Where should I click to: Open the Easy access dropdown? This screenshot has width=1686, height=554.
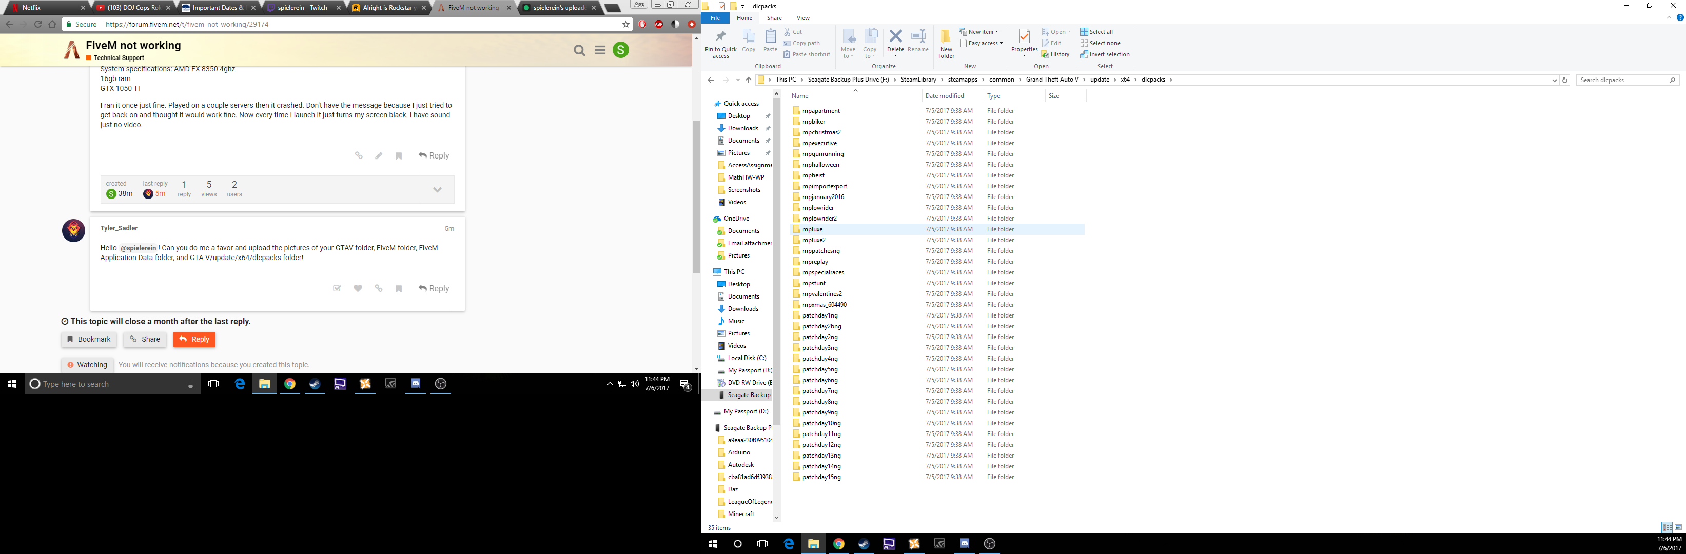pos(981,43)
